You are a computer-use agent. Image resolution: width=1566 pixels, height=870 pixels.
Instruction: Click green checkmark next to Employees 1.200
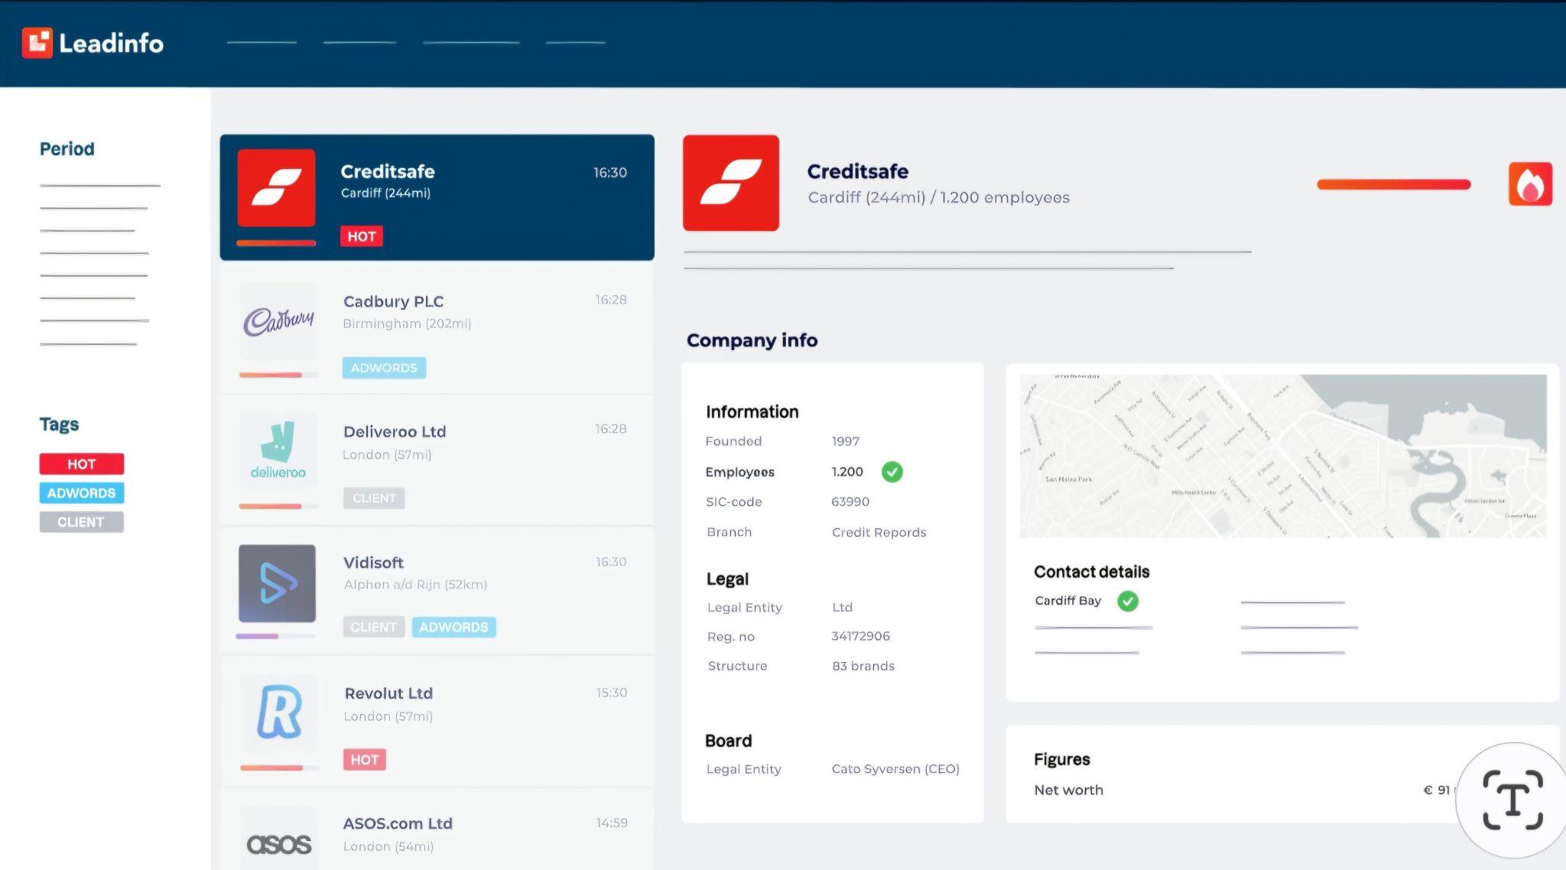tap(892, 472)
